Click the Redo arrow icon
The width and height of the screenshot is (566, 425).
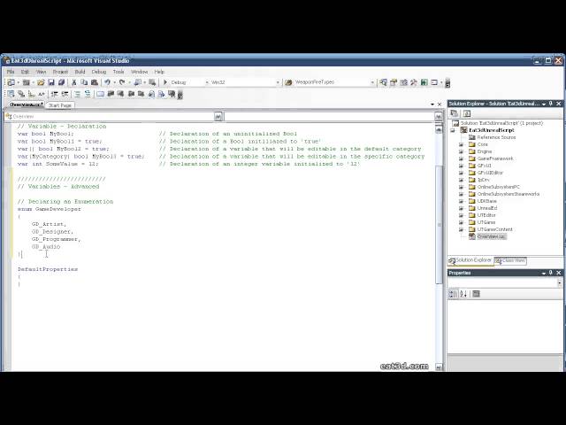click(122, 82)
